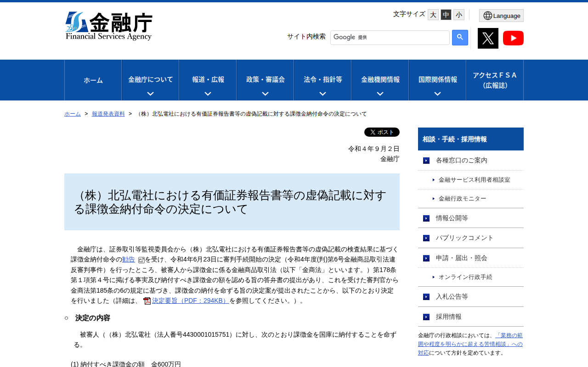Share via the X ポスト button
588x367 pixels.
pyautogui.click(x=382, y=132)
